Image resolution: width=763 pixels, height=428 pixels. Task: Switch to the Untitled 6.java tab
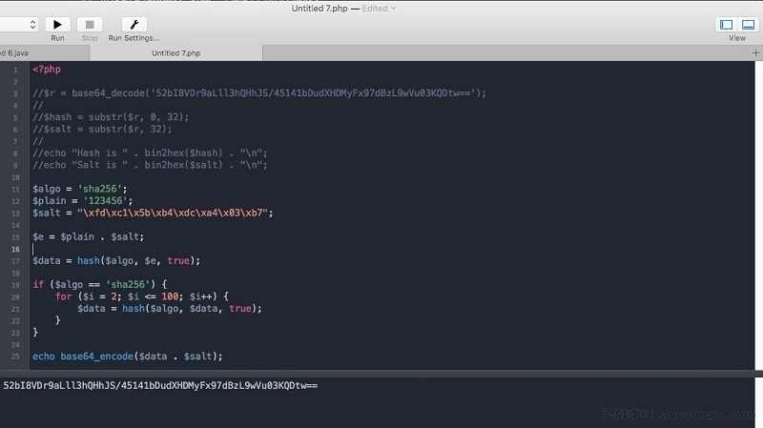(x=14, y=53)
